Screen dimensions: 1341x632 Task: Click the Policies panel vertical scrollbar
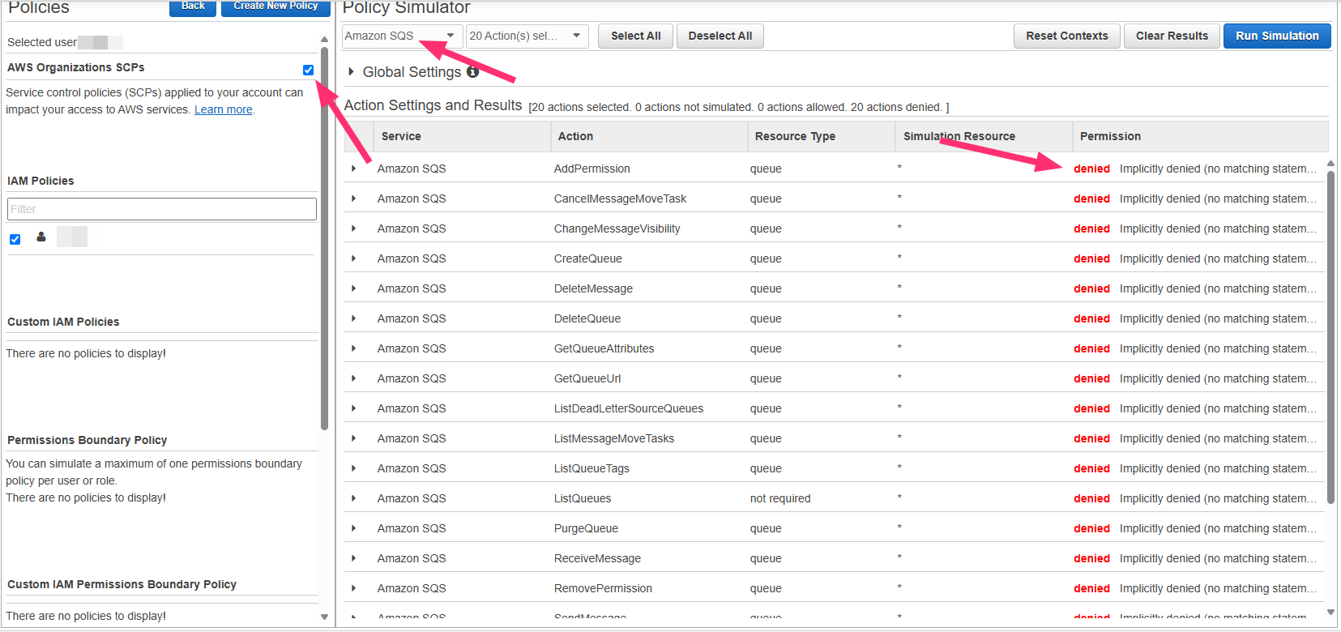(x=324, y=239)
